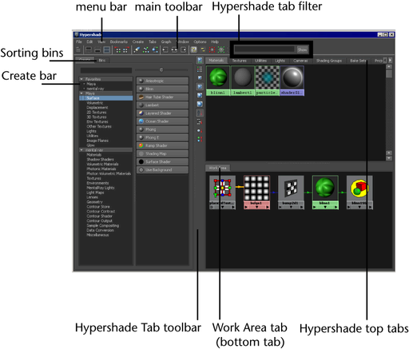Click View as Icons in Hypershade tab toolbar
Viewport: 409px width, 349px height.
click(200, 60)
